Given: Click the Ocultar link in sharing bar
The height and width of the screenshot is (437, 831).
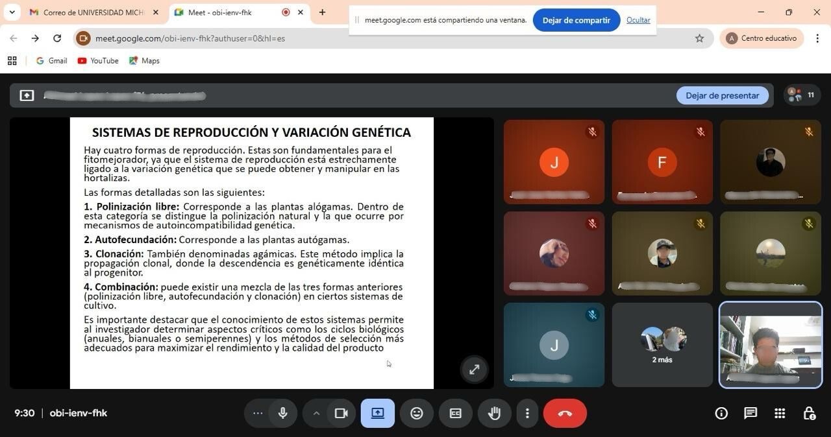Looking at the screenshot, I should click(638, 20).
